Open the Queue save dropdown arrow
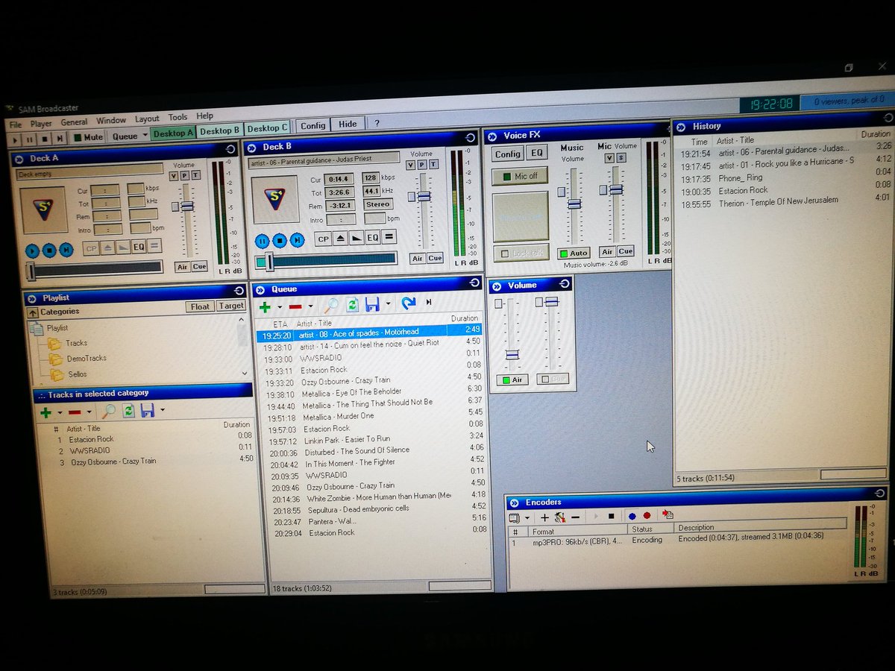 pyautogui.click(x=388, y=304)
